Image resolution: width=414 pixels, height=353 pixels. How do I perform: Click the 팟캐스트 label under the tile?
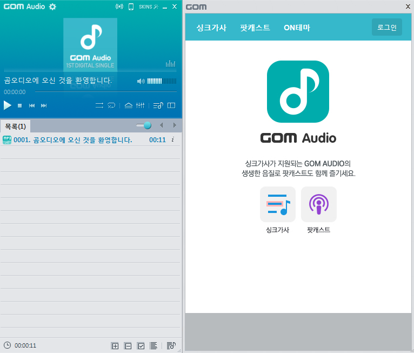point(319,230)
